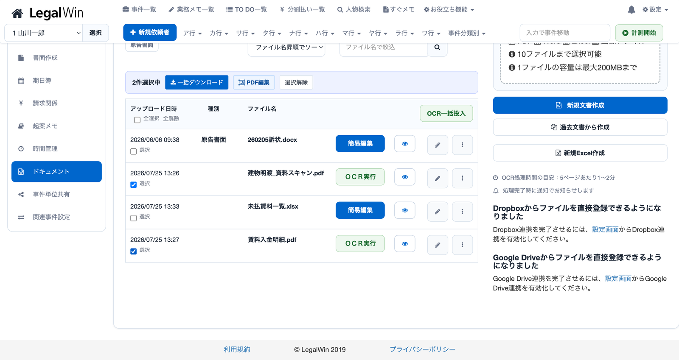Expand カ行 client dropdown
The height and width of the screenshot is (360, 679).
pyautogui.click(x=219, y=33)
